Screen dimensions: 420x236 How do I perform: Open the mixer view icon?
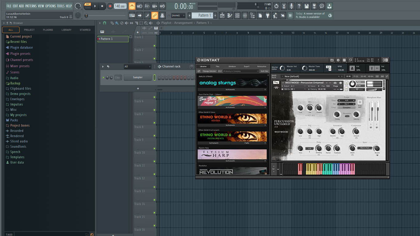pyautogui.click(x=245, y=15)
